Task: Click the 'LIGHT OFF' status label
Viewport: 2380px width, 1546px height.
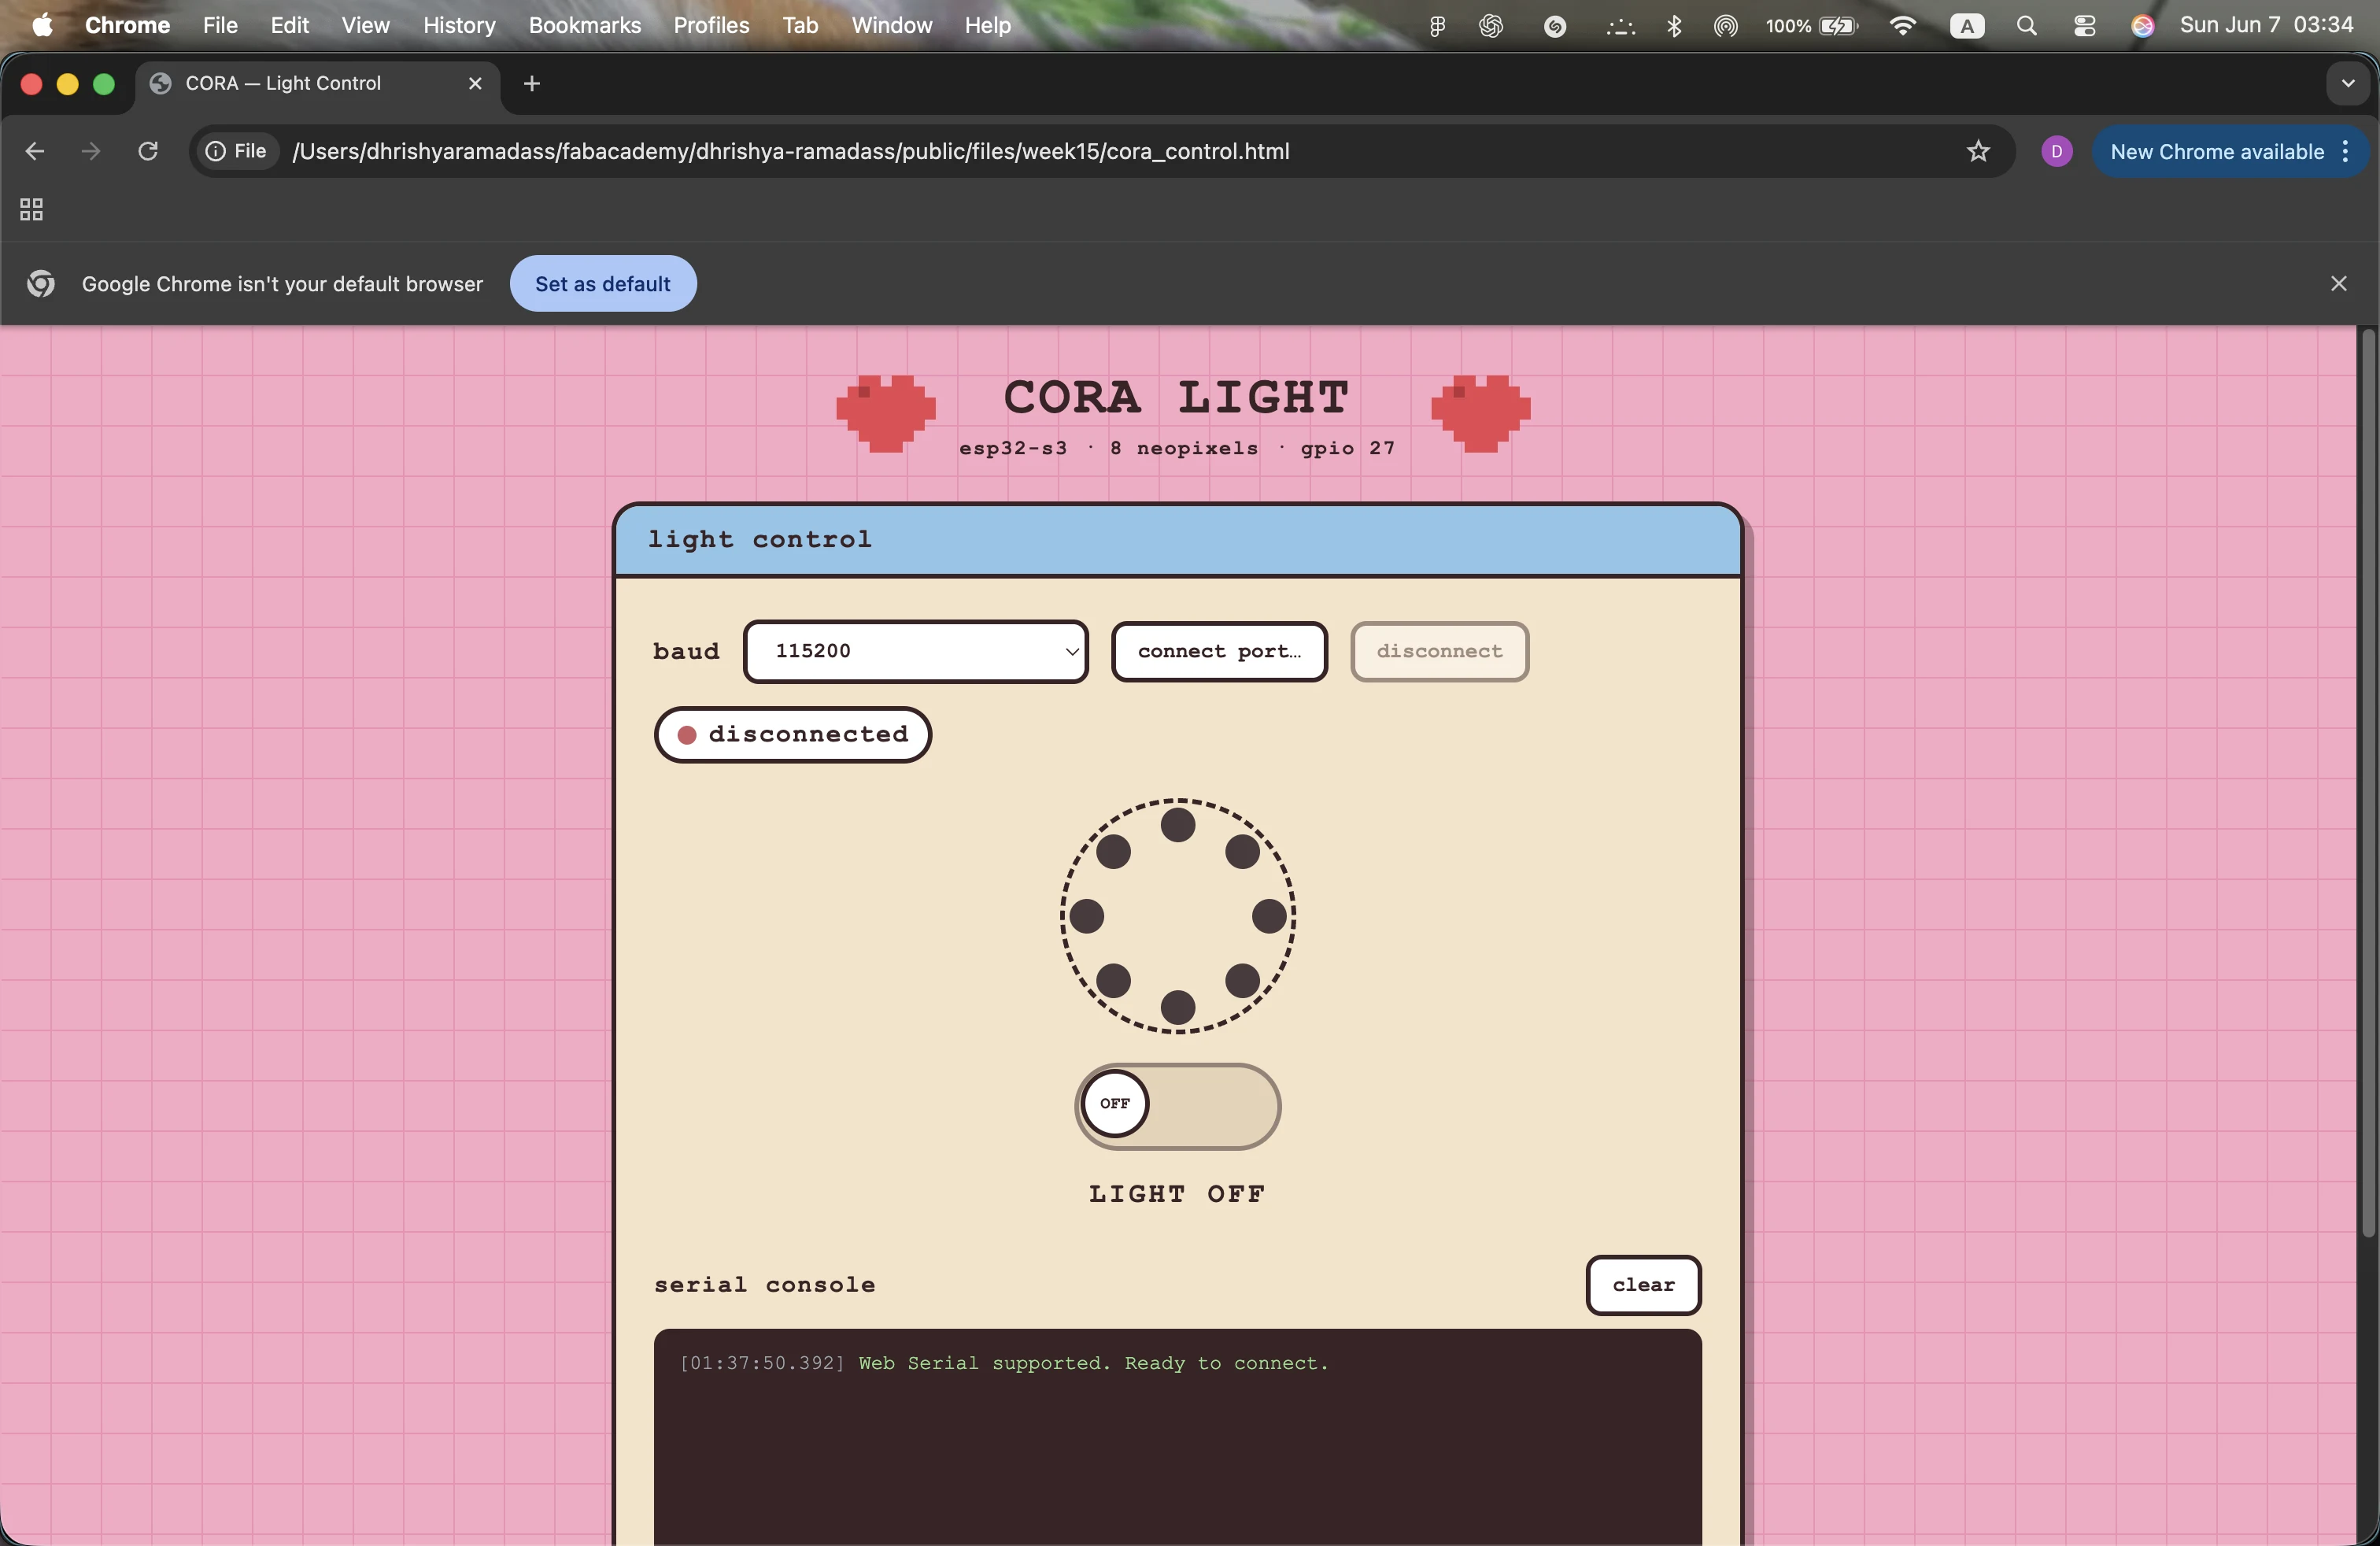Action: point(1177,1194)
